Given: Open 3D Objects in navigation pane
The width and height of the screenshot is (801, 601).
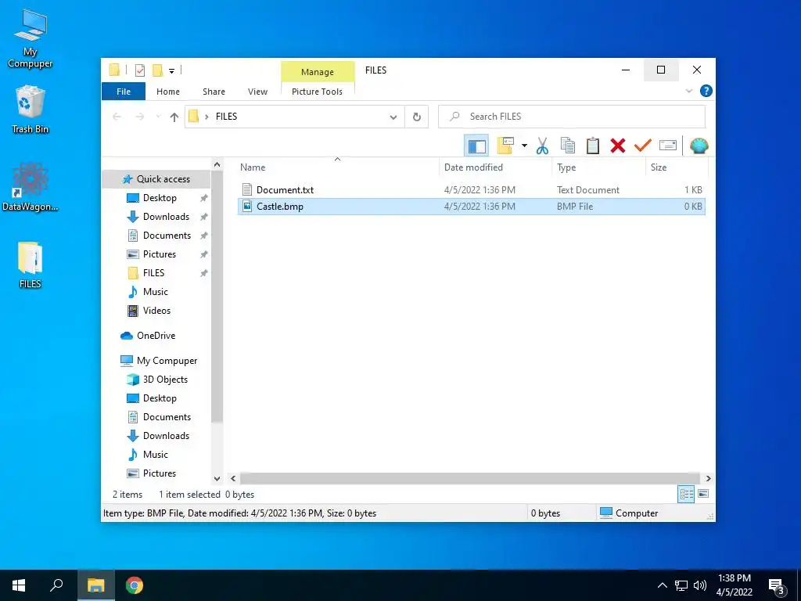Looking at the screenshot, I should pyautogui.click(x=165, y=380).
